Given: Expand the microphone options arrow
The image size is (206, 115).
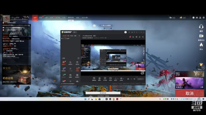Looking at the screenshot, I should pos(118,79).
